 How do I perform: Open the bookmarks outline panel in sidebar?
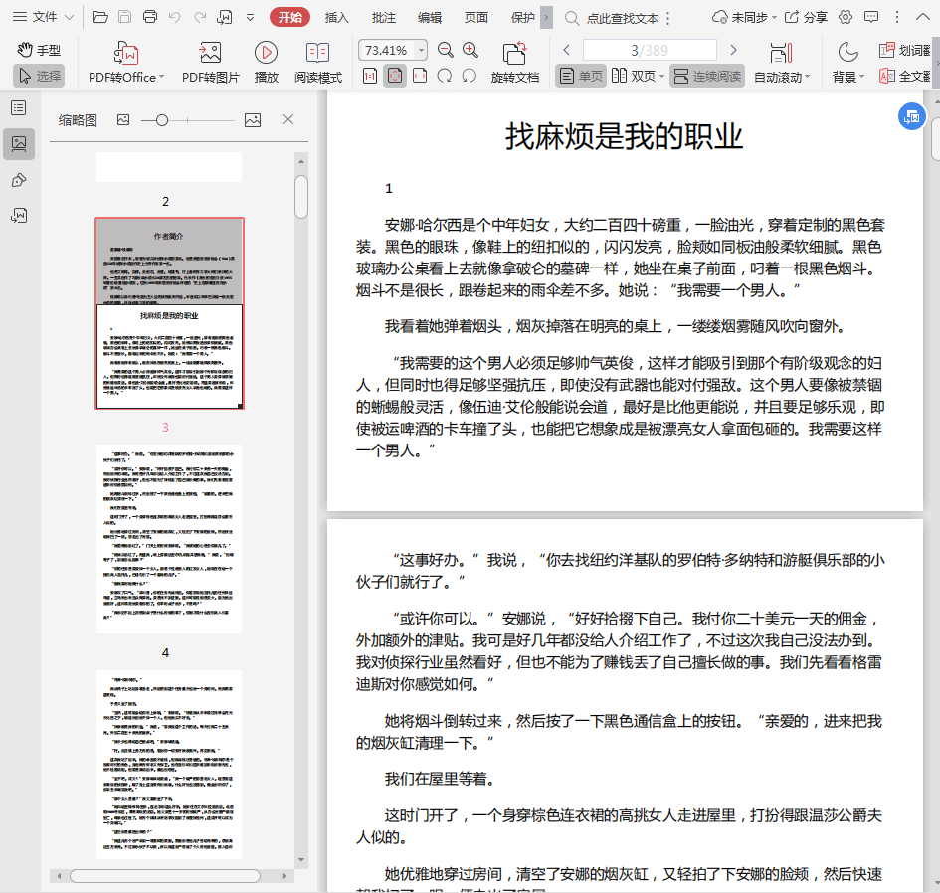(x=19, y=107)
